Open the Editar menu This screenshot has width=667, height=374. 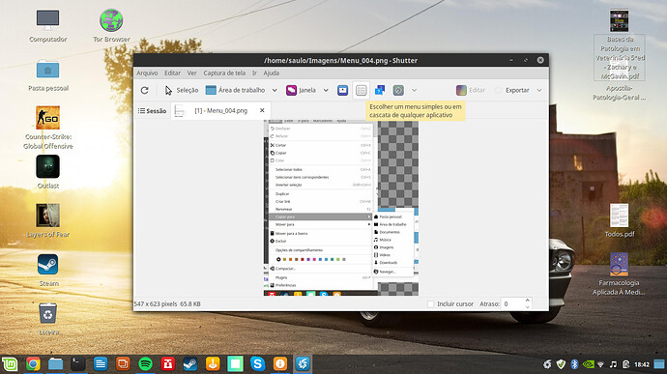tap(172, 73)
